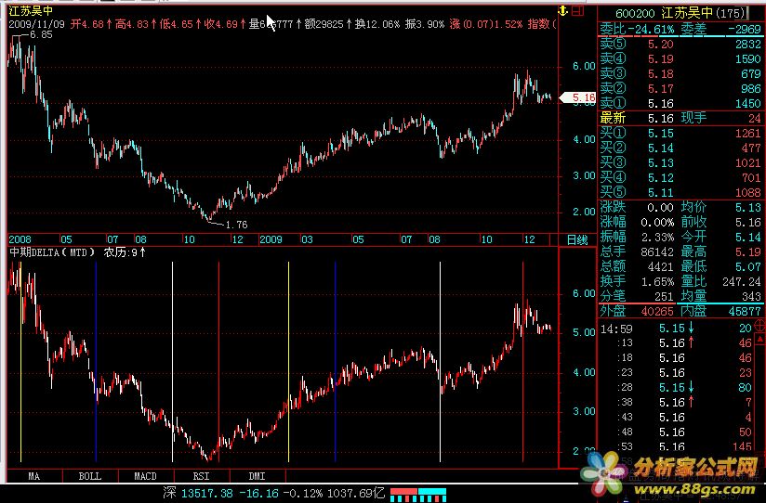
Task: Click the 最低 5.07 field
Action: pyautogui.click(x=721, y=267)
